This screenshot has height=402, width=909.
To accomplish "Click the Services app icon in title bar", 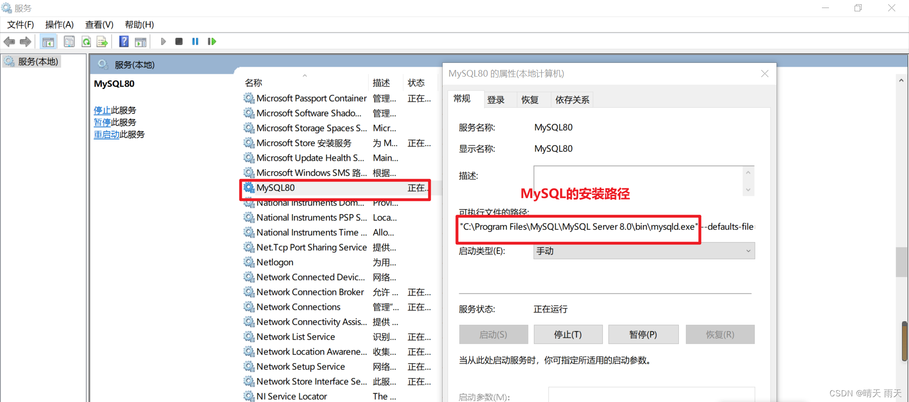I will [7, 8].
